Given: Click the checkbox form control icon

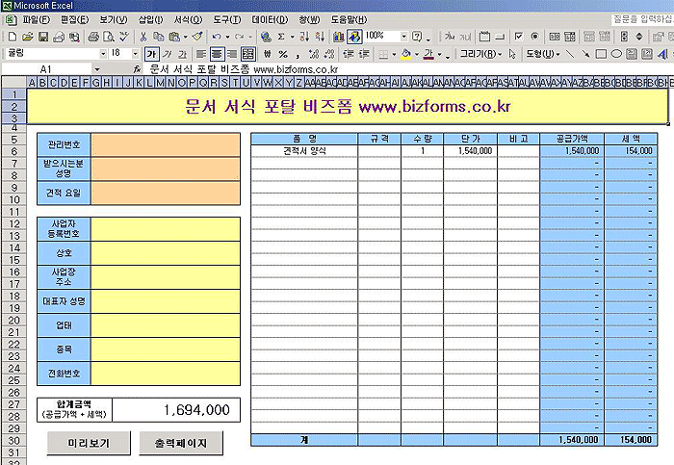Looking at the screenshot, I should 520,37.
